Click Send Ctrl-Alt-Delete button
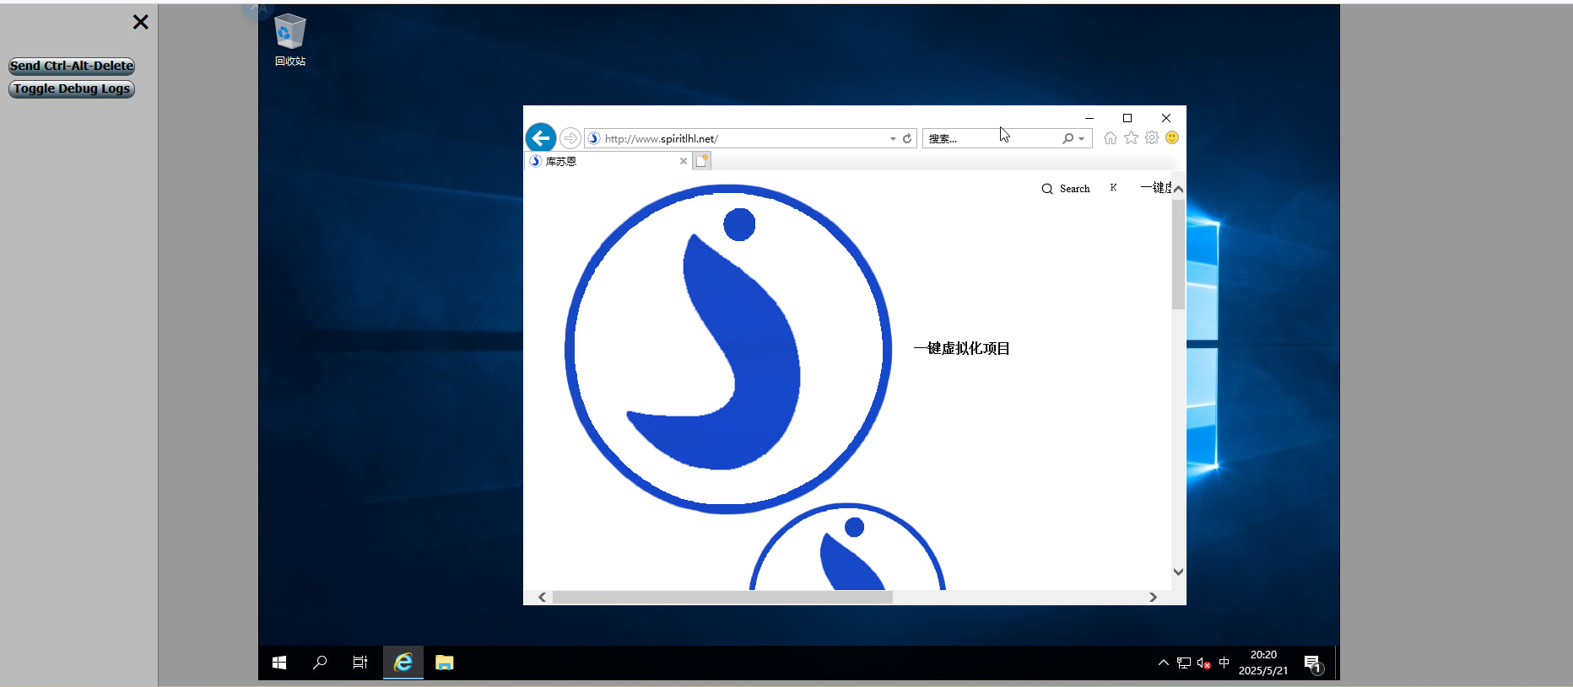Image resolution: width=1573 pixels, height=687 pixels. point(72,66)
